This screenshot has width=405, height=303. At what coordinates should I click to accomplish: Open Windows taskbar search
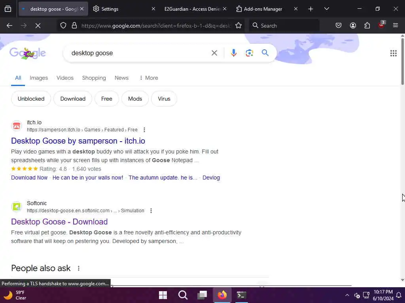click(x=183, y=295)
